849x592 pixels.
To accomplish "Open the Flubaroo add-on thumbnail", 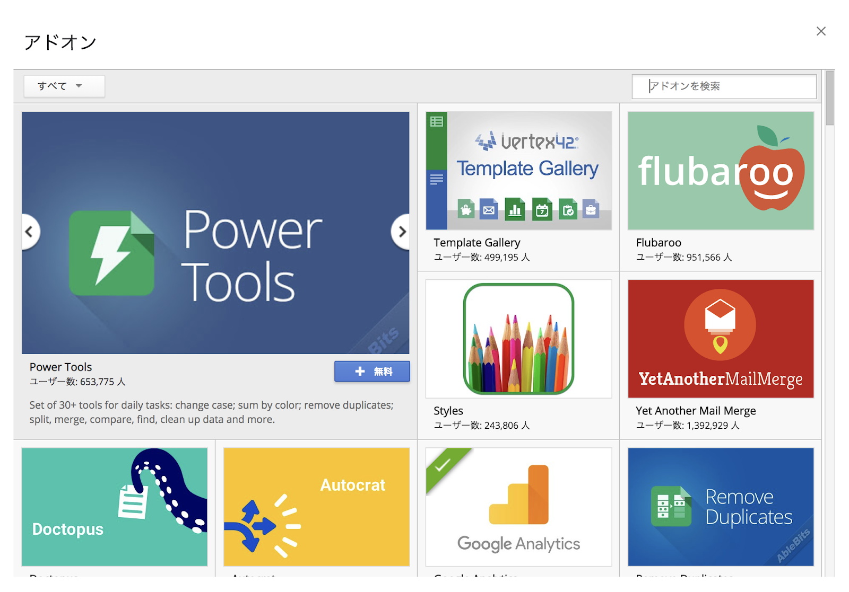I will (x=721, y=171).
